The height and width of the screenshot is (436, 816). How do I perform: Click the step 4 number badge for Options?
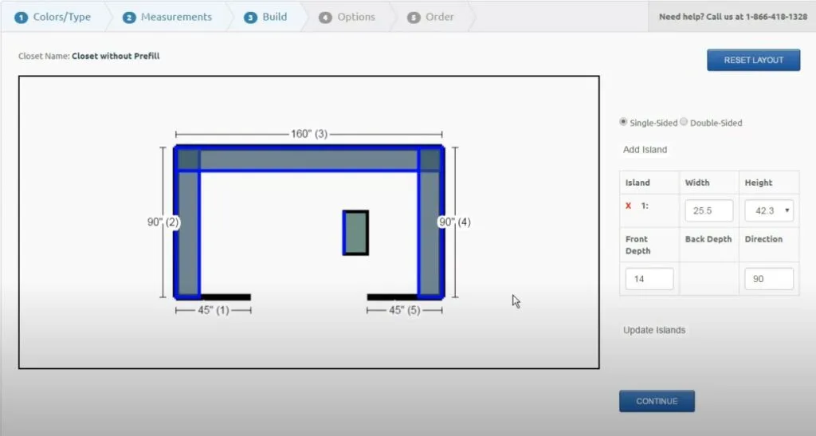pos(325,17)
